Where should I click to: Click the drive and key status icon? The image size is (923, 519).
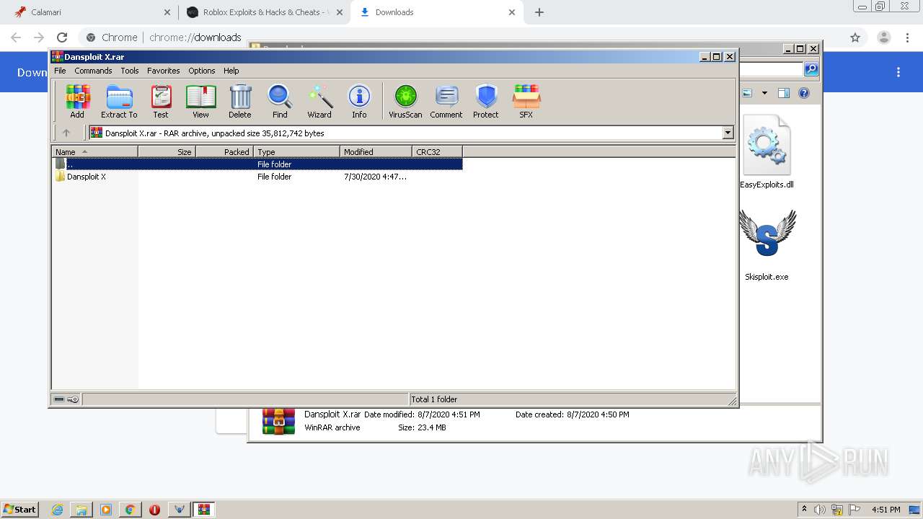(x=66, y=399)
